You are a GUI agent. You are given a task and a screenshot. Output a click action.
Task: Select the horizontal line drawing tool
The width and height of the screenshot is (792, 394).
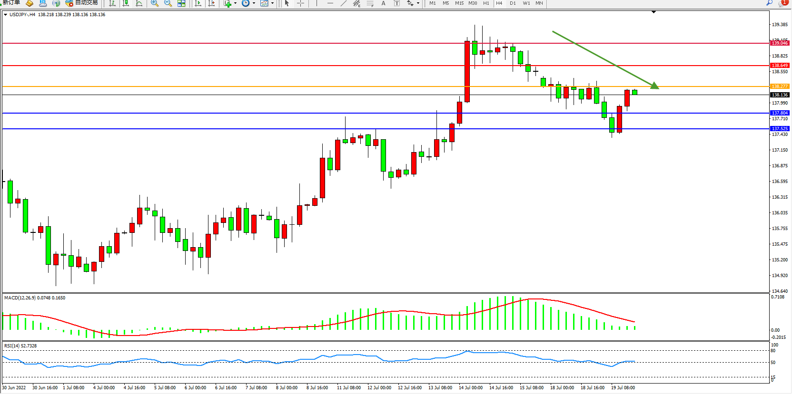[x=330, y=3]
